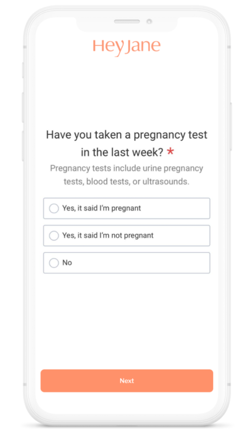
Task: Select the "Yes, it said I'm pregnant" radio circle
Action: tap(54, 208)
